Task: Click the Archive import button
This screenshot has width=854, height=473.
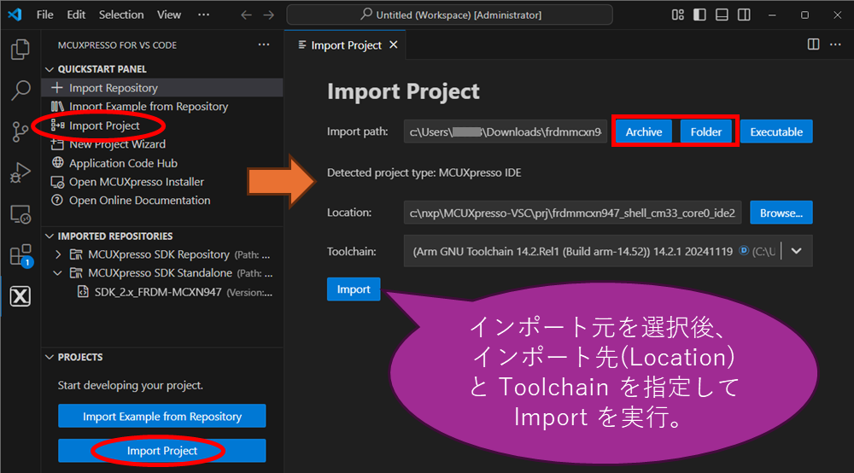Action: click(x=643, y=131)
